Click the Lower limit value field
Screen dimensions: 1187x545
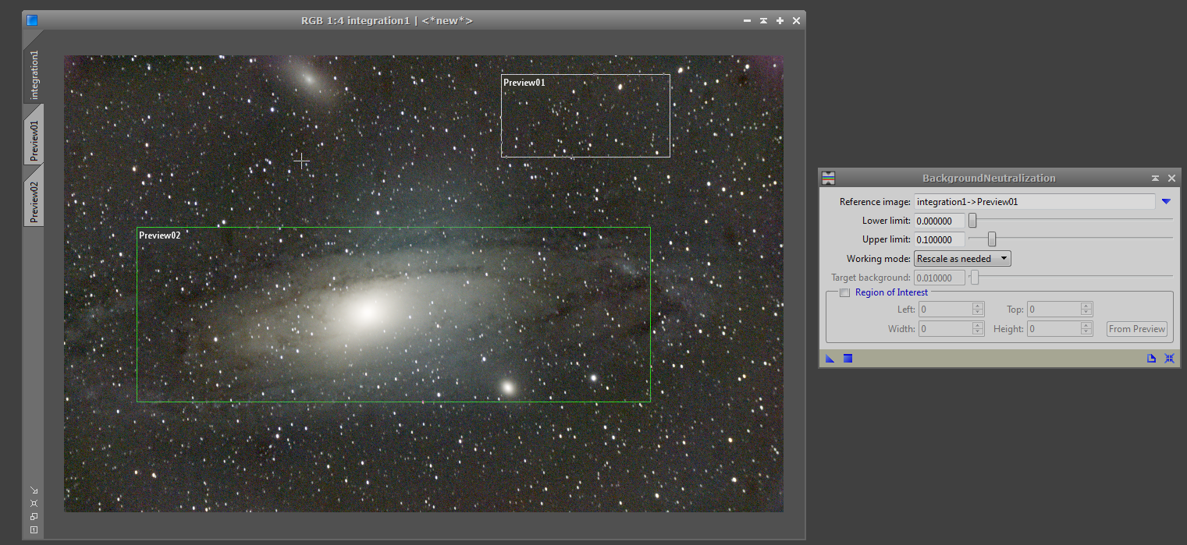939,221
